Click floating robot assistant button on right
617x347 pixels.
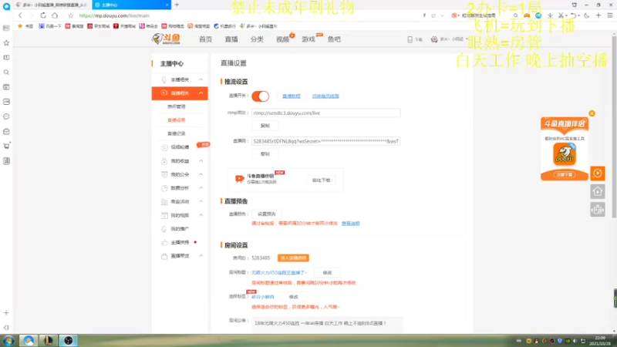pos(597,210)
